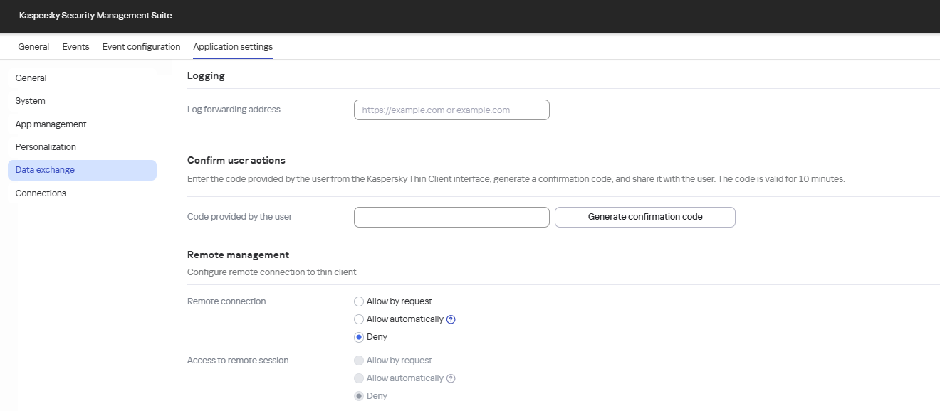Click the Code provided by the user field
Screen dimensions: 940x411
[x=451, y=217]
